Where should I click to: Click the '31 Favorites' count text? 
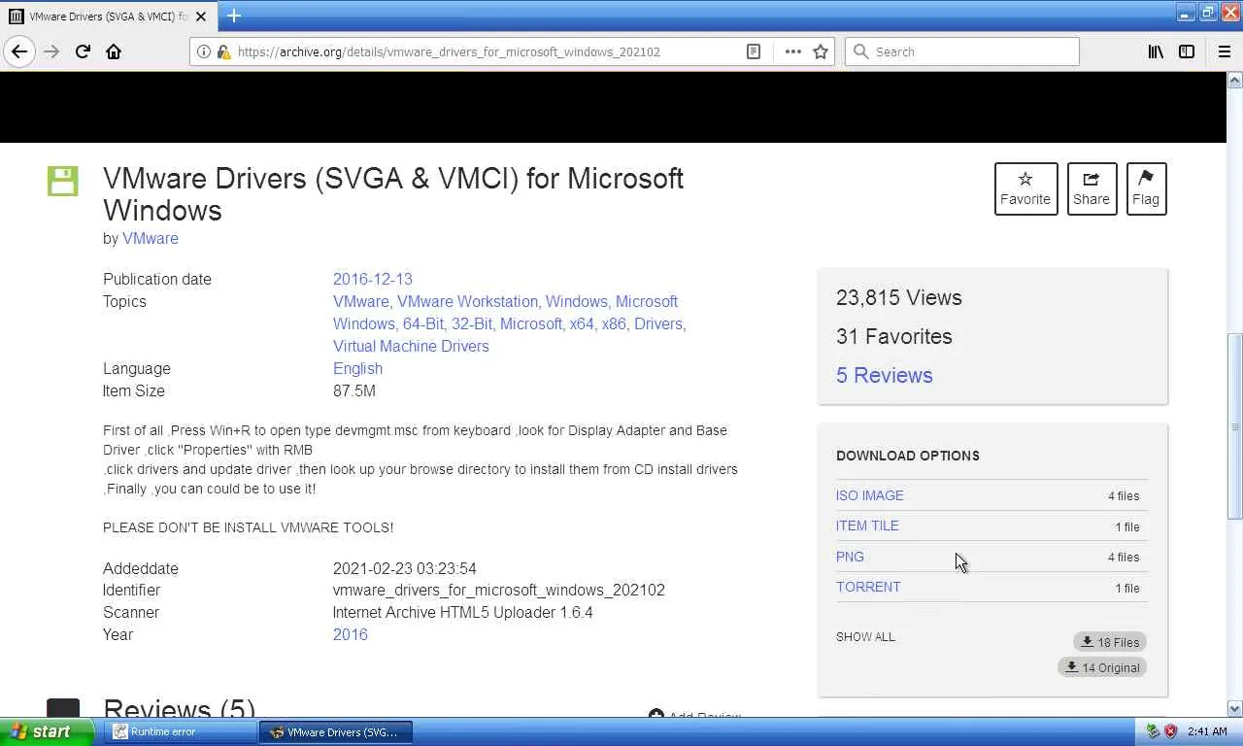click(x=894, y=336)
